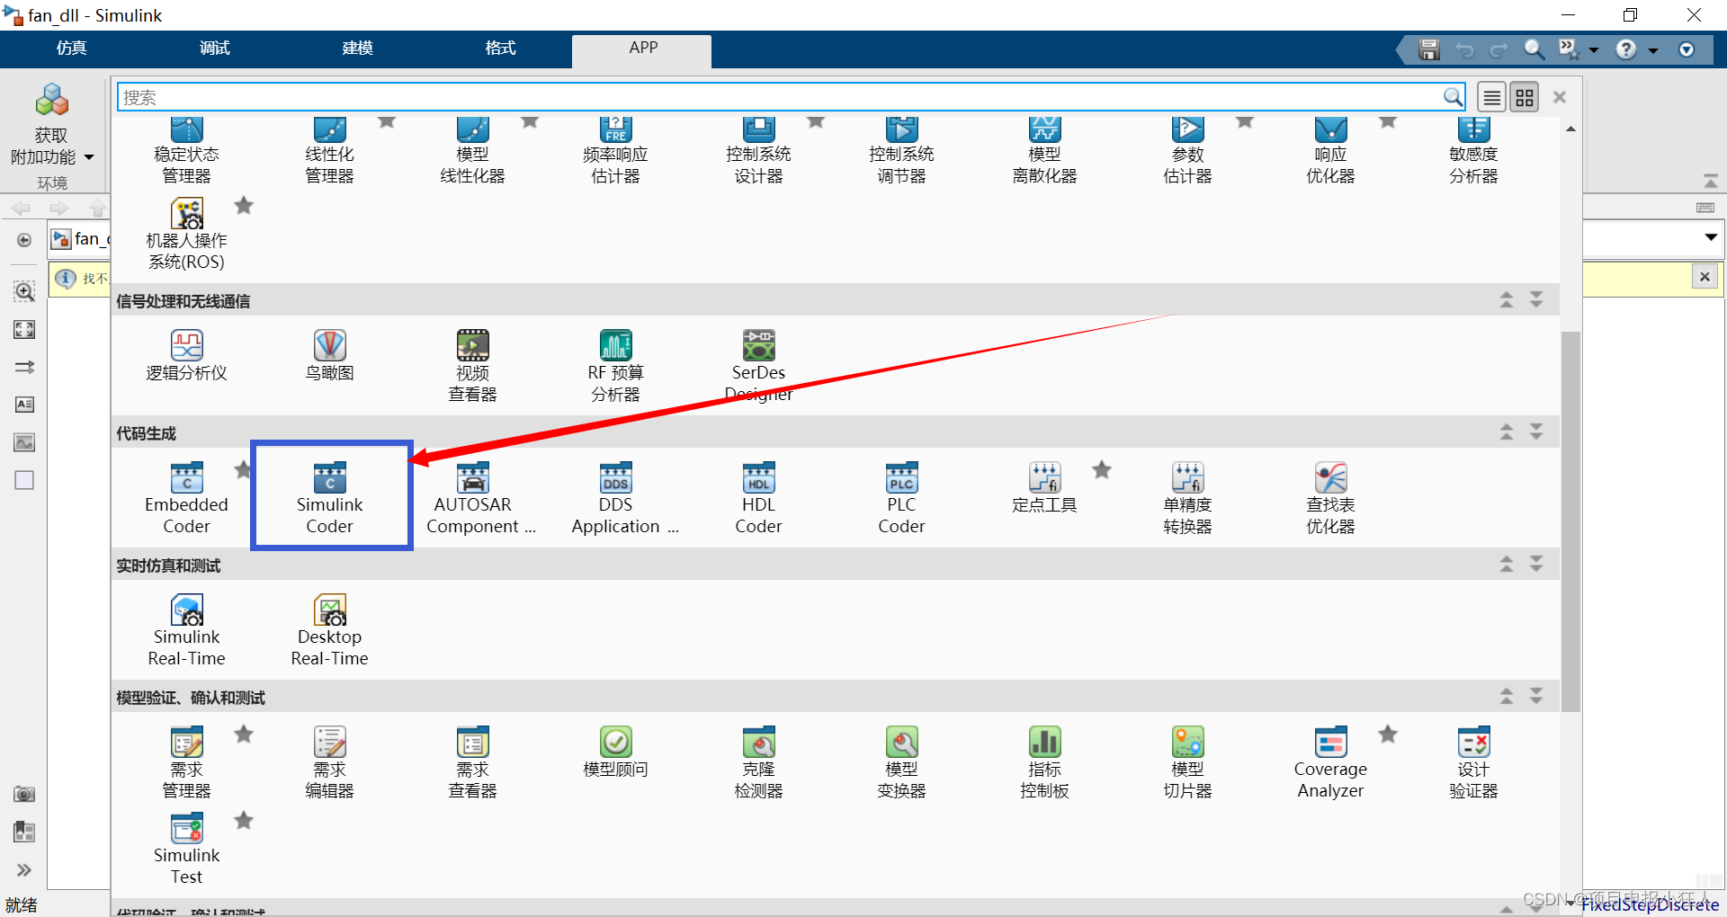Launch the AUTOSAR Component app
Viewport: 1727px width, 917px height.
pyautogui.click(x=480, y=497)
